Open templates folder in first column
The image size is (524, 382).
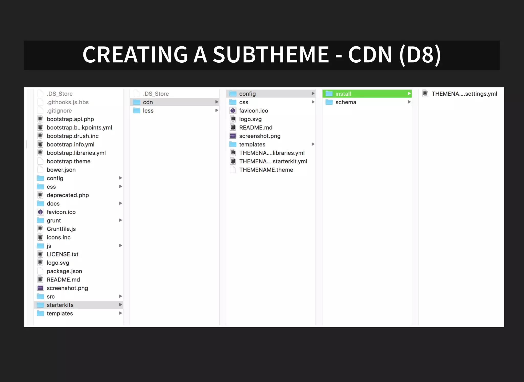[x=78, y=313]
